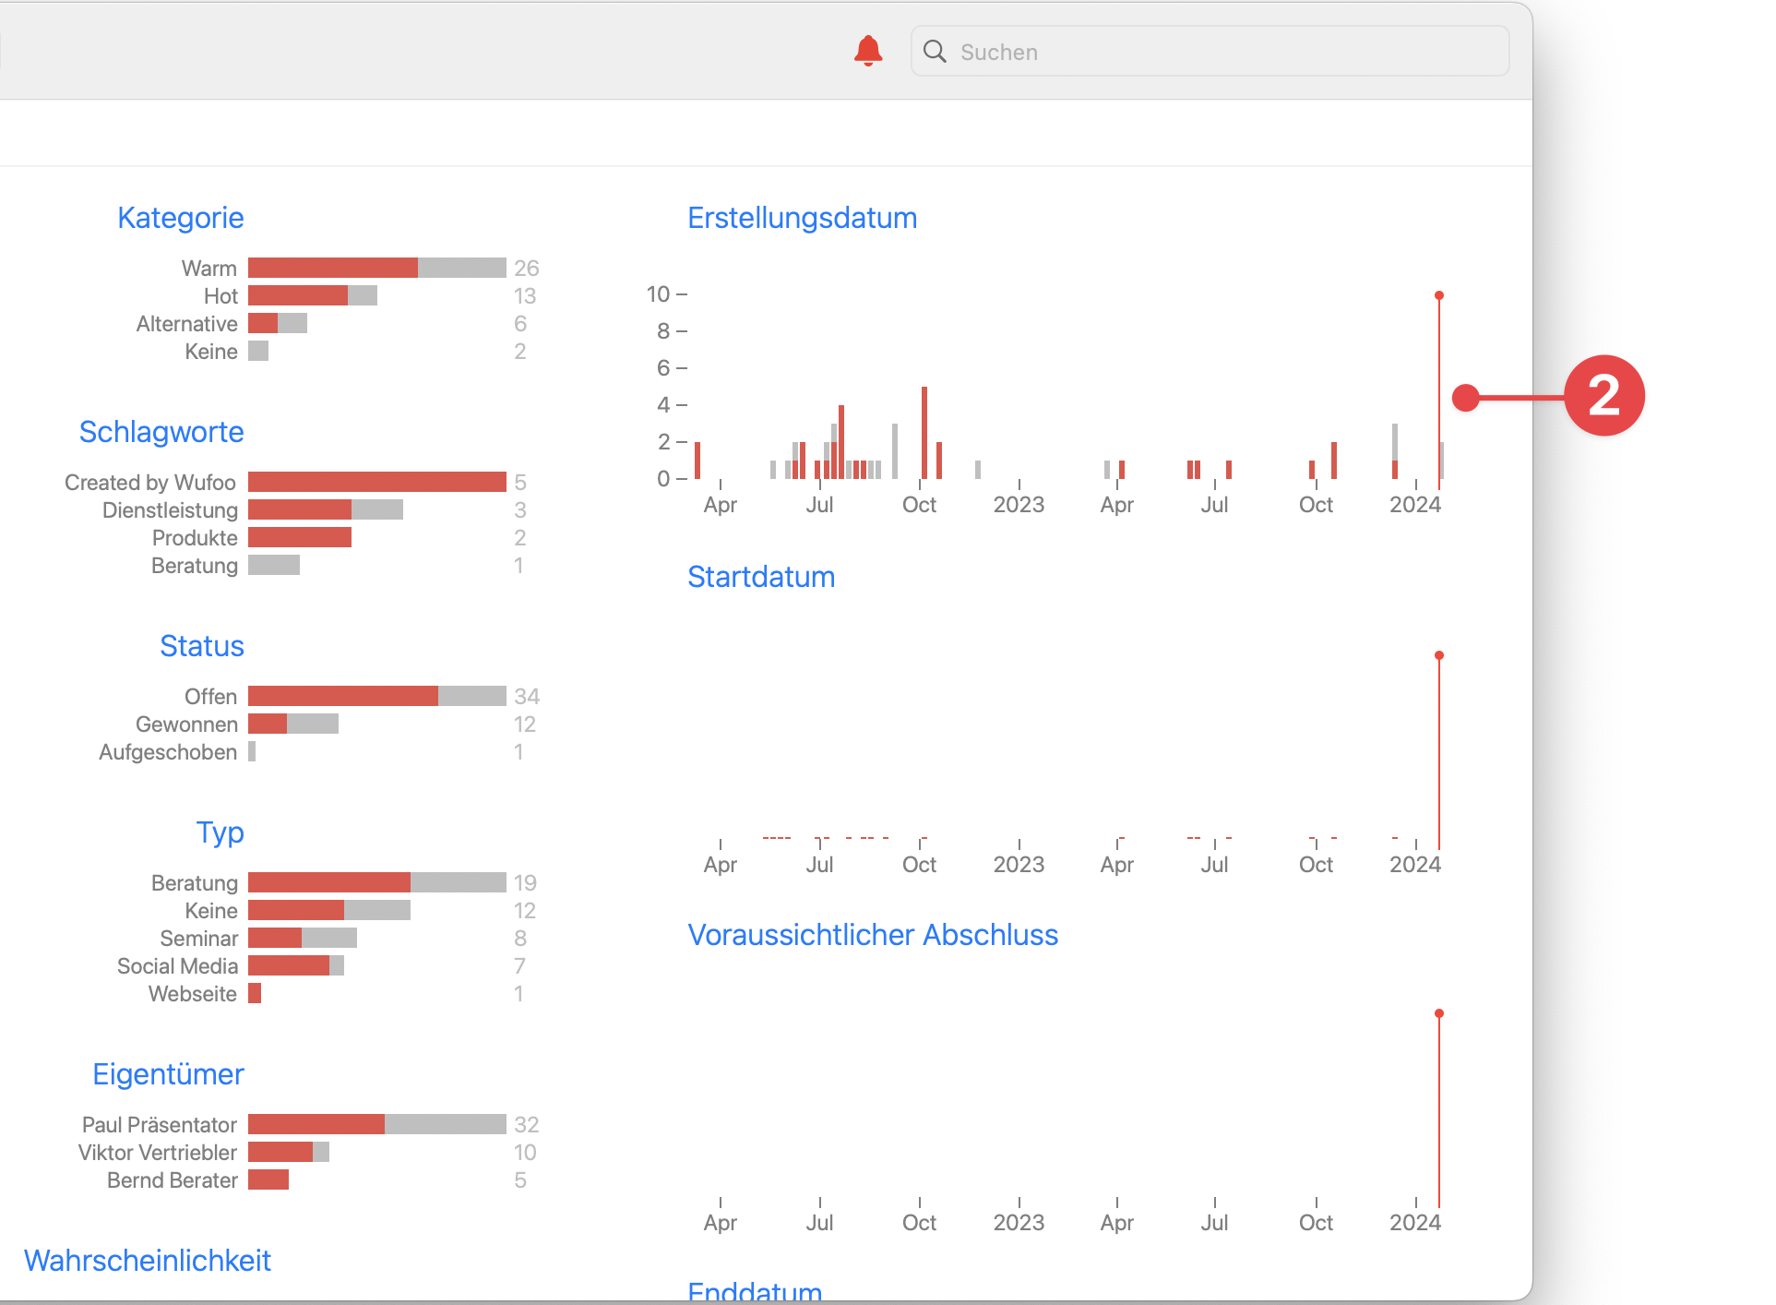The image size is (1776, 1305).
Task: Open the Erstellungsdatum chart heading
Action: [803, 218]
